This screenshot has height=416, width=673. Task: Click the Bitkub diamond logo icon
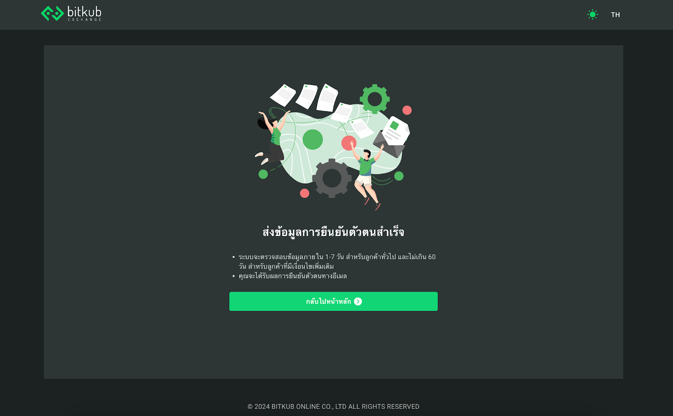click(x=52, y=13)
